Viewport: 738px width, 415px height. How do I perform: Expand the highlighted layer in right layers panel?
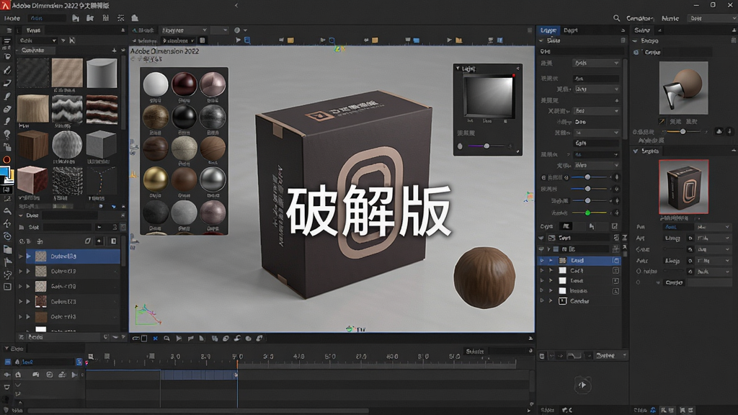551,260
